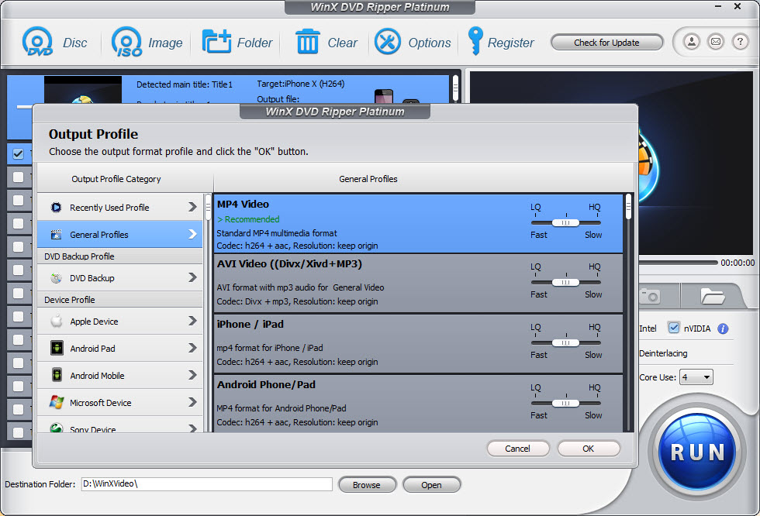760x516 pixels.
Task: Click the title thumbnail in main window
Action: tap(83, 90)
